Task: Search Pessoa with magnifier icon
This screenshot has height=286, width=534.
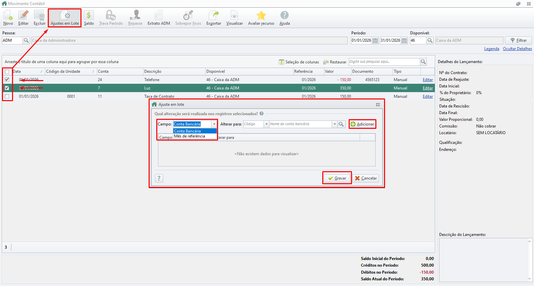Action: tap(26, 40)
